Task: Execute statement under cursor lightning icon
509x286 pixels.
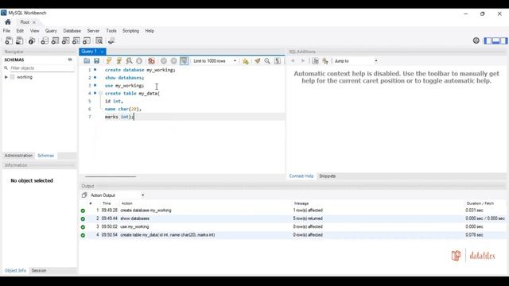Action: 119,61
